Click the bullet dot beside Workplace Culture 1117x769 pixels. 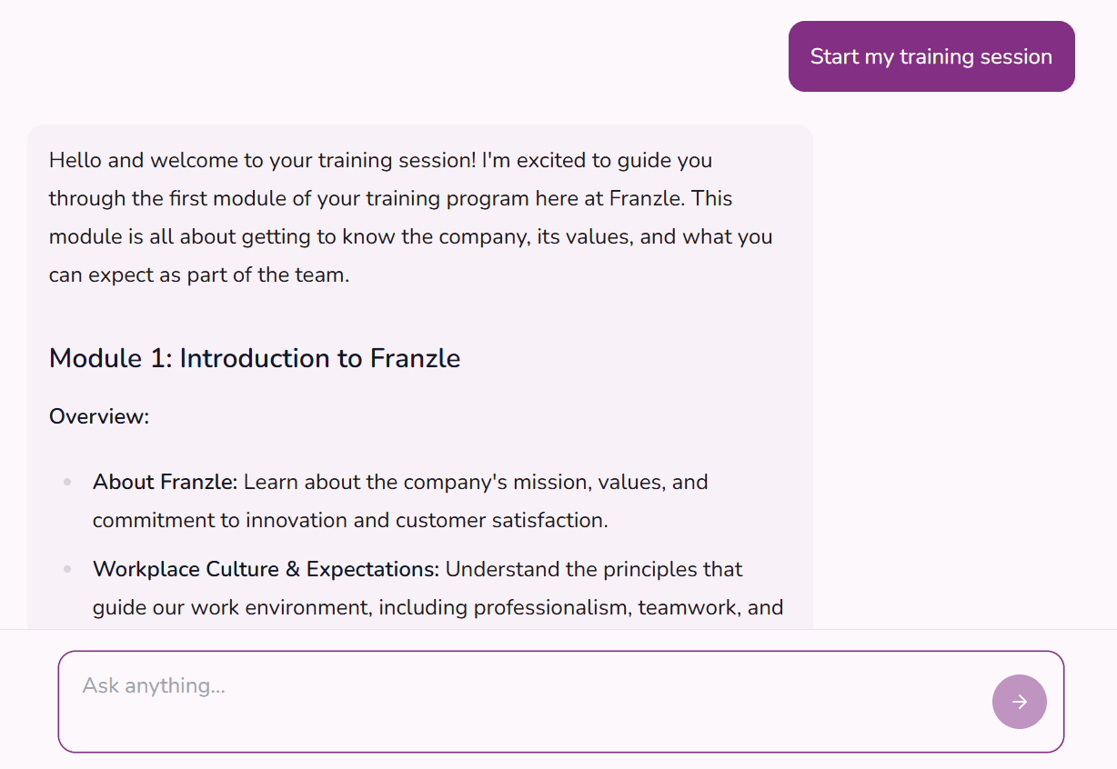click(x=67, y=570)
